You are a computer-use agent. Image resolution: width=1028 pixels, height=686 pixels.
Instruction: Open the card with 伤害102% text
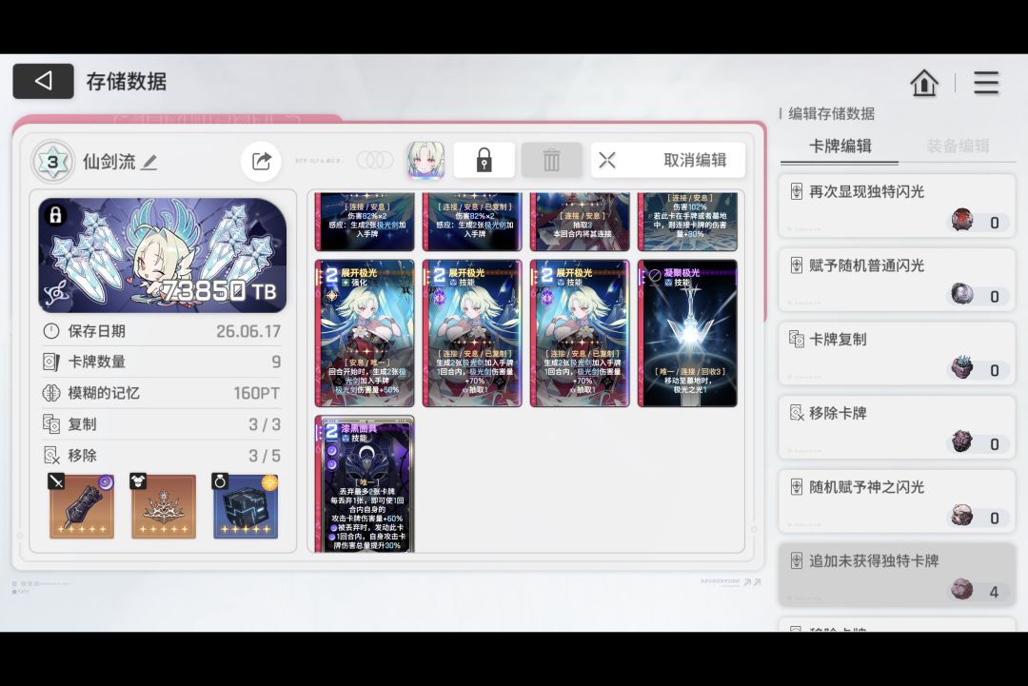pos(687,222)
